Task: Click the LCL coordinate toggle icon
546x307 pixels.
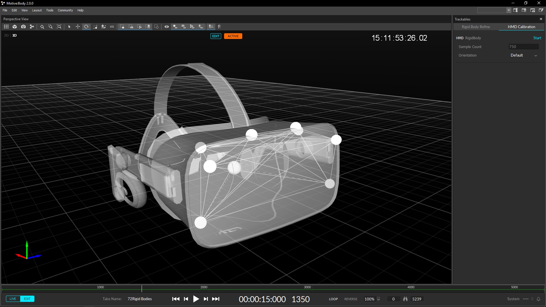Action: [x=112, y=26]
